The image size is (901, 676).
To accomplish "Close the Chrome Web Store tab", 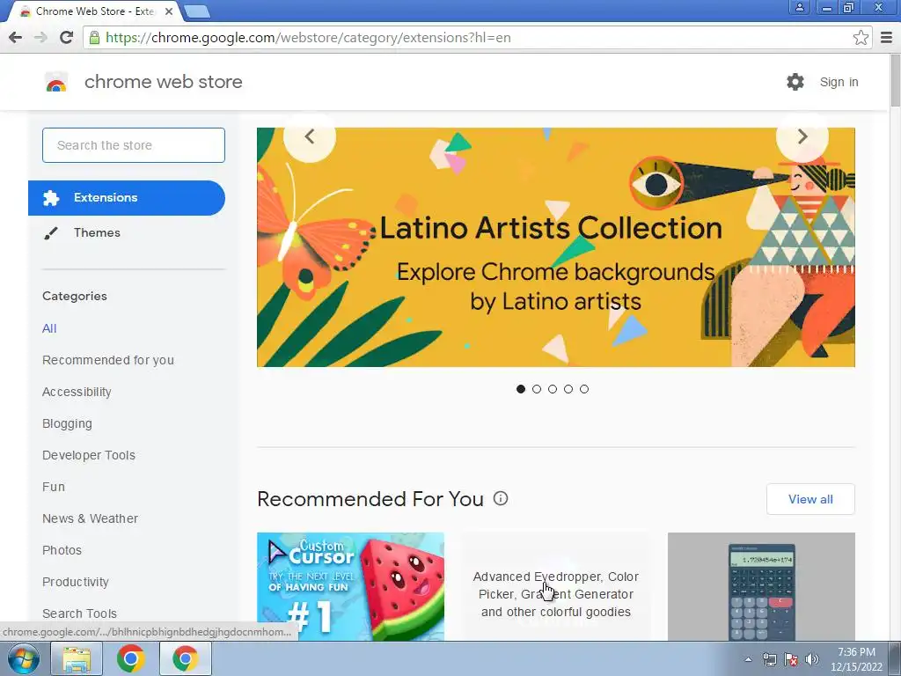I will click(169, 11).
